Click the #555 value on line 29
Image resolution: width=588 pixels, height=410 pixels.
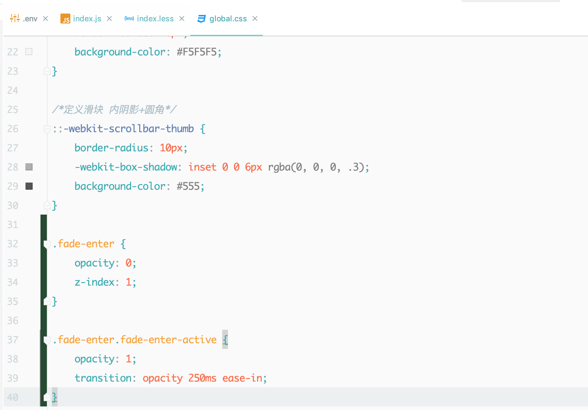(188, 186)
